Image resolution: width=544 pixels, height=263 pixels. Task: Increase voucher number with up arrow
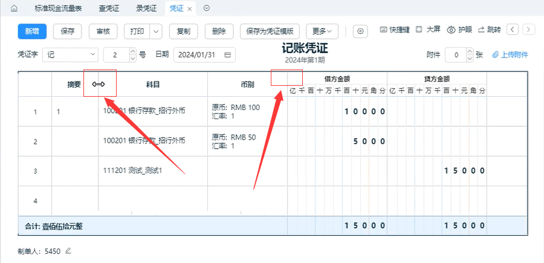[132, 51]
